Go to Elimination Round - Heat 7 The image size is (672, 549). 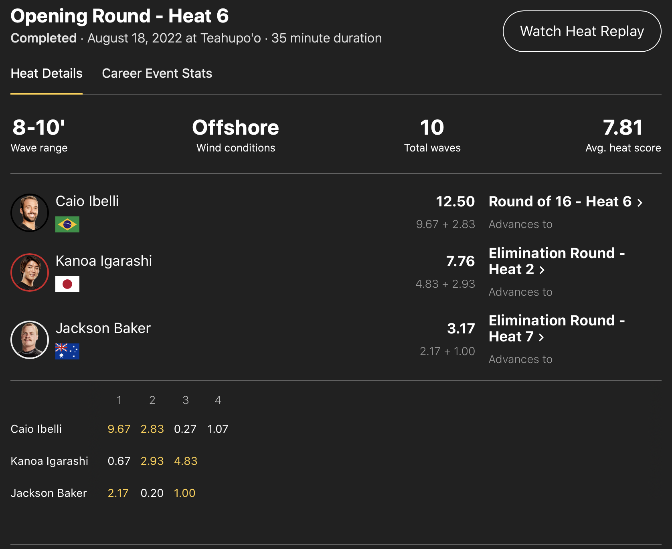pyautogui.click(x=557, y=328)
